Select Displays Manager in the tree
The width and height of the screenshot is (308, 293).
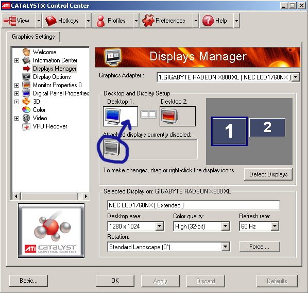(55, 69)
